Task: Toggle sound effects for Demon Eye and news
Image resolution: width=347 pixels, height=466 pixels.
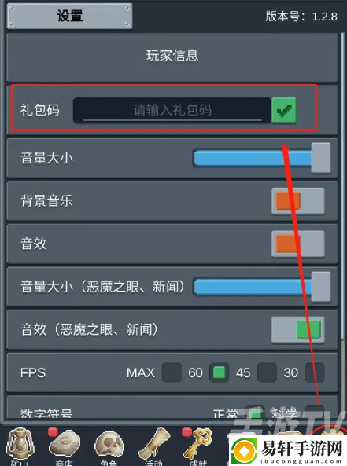Action: (x=298, y=329)
